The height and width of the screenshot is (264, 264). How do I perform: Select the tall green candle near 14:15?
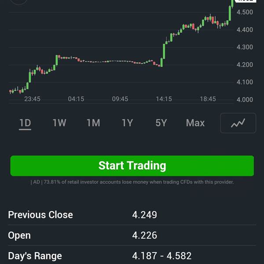[164, 51]
